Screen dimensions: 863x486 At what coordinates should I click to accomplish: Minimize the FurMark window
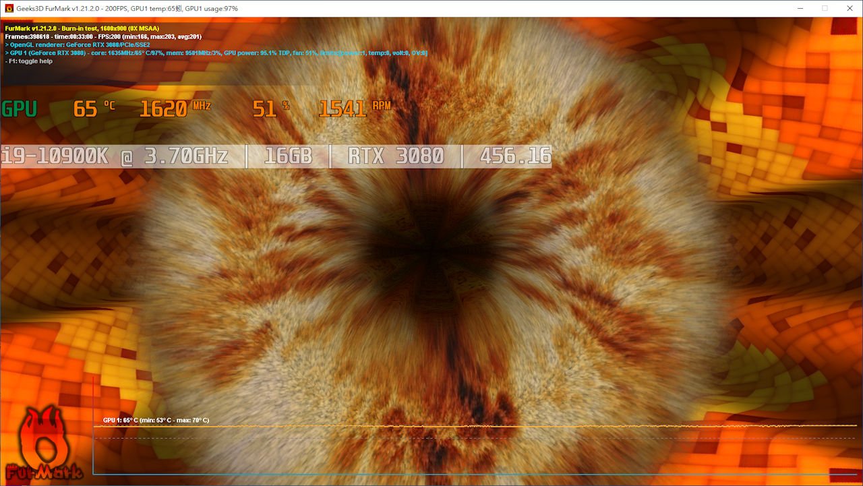coord(800,9)
